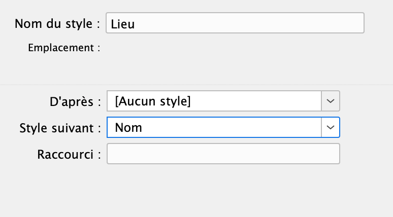Click the left edge of the Raccourci field

(112, 154)
